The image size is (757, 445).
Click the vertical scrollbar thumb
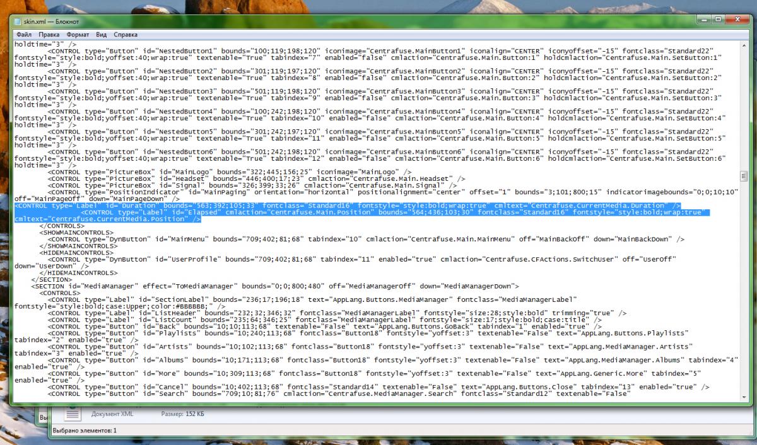tap(744, 176)
